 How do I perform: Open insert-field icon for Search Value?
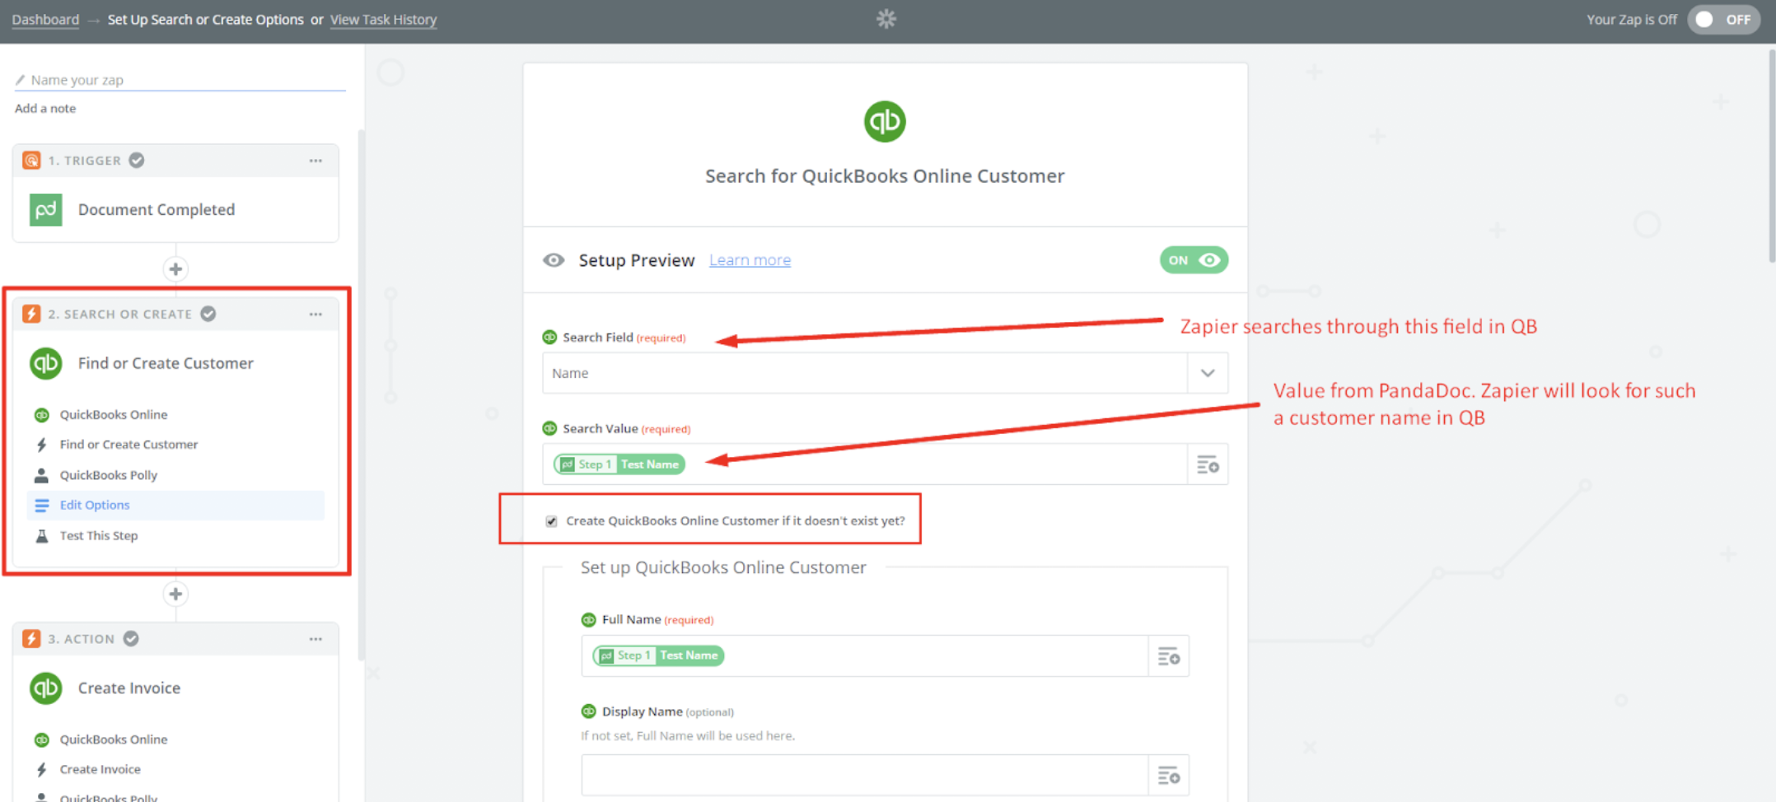[1208, 464]
